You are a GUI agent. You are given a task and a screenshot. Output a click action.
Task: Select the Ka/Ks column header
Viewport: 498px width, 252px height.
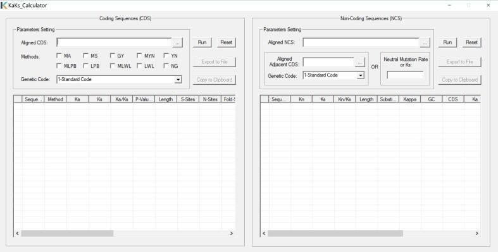tap(121, 99)
